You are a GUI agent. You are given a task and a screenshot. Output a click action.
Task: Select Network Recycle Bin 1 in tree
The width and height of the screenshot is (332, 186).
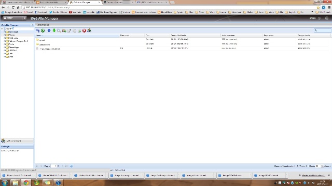pyautogui.click(x=19, y=41)
